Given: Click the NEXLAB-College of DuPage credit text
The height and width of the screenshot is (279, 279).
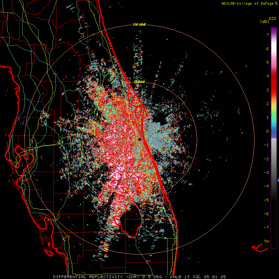Looking at the screenshot, I should tap(248, 3).
